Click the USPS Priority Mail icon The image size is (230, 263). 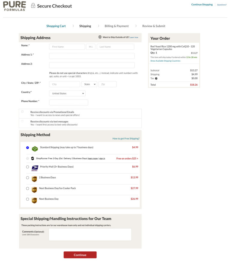[35, 168]
